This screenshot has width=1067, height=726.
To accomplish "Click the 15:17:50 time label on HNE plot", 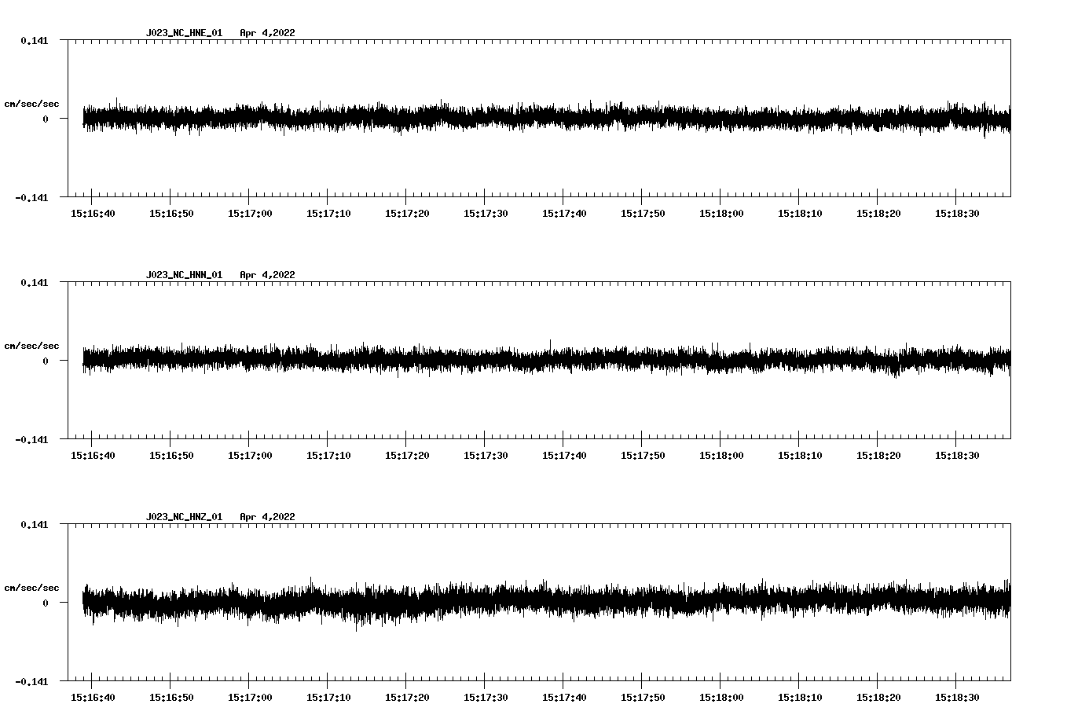I will pyautogui.click(x=643, y=214).
